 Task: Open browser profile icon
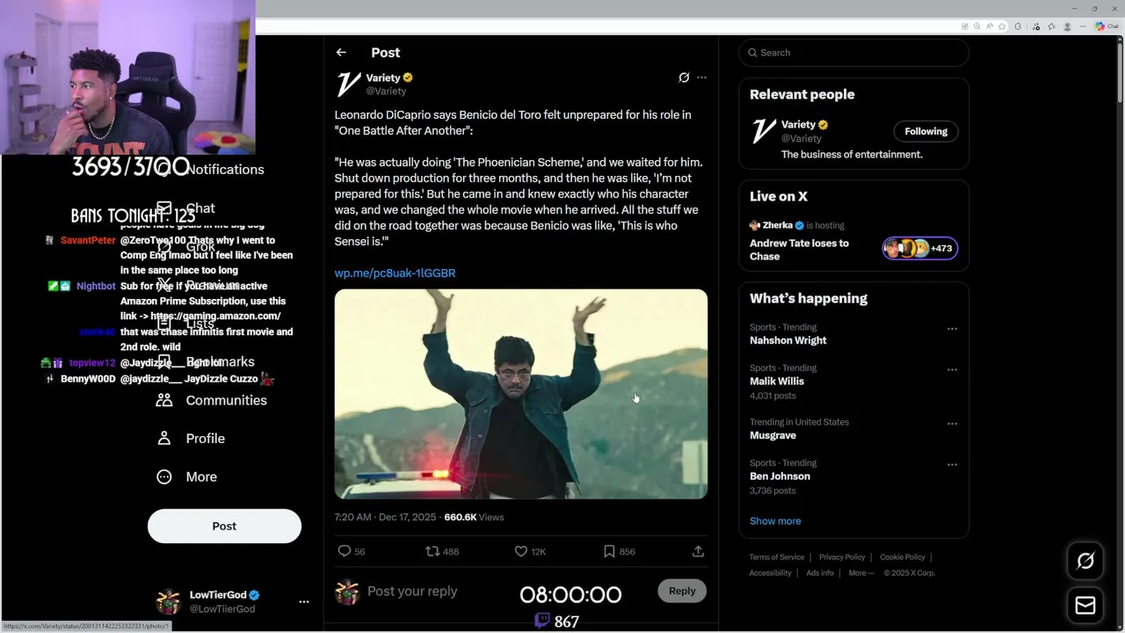[1067, 26]
